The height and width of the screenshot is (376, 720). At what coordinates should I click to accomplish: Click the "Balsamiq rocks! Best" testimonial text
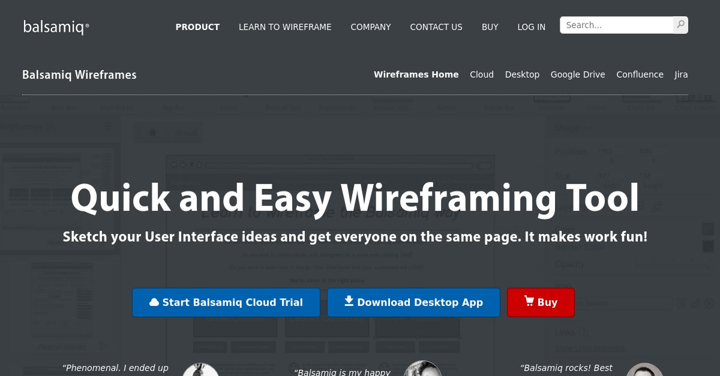(x=566, y=368)
